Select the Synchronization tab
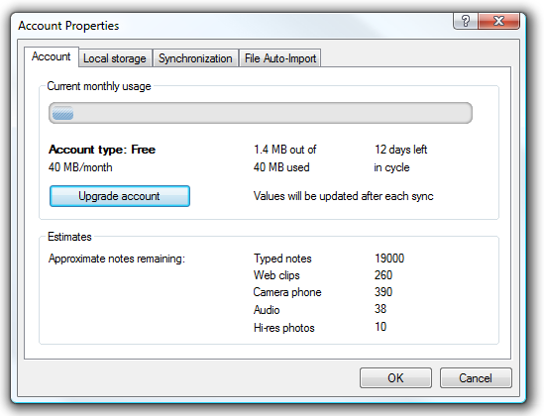 pos(195,58)
